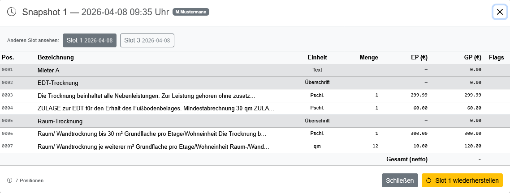Viewport: 510px width, 193px height.
Task: Click Slot 1 wiederherstellen button
Action: (x=462, y=180)
